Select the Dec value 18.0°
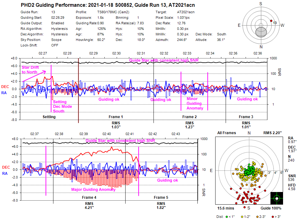The width and height of the screenshot is (307, 224). coord(141,40)
